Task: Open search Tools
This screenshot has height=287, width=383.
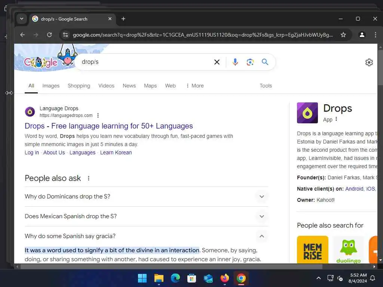Action: coord(266,86)
